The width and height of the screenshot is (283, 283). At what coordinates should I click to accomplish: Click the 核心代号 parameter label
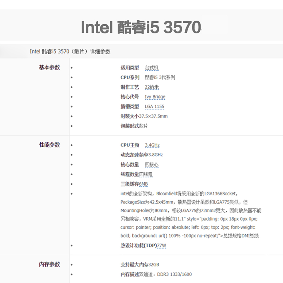coord(130,97)
